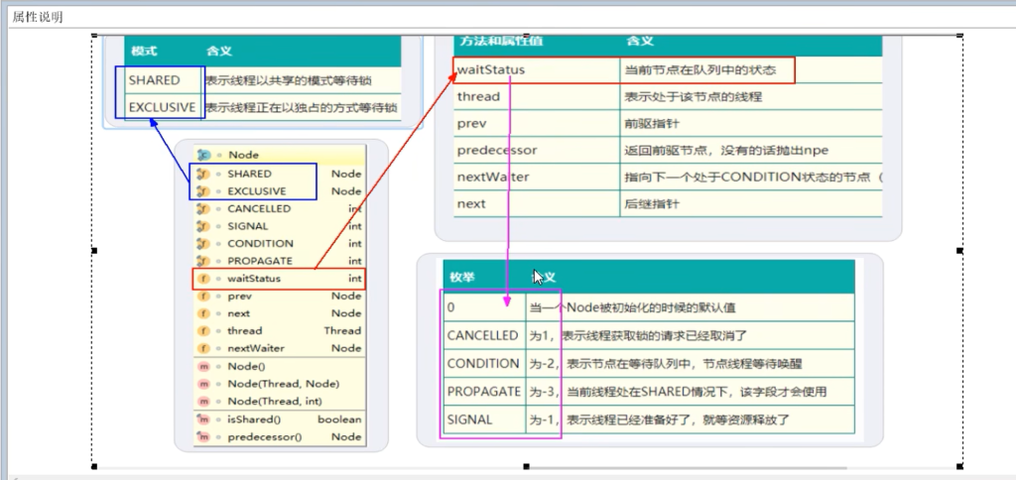Click the text 后继指针
The image size is (1016, 480).
(652, 203)
